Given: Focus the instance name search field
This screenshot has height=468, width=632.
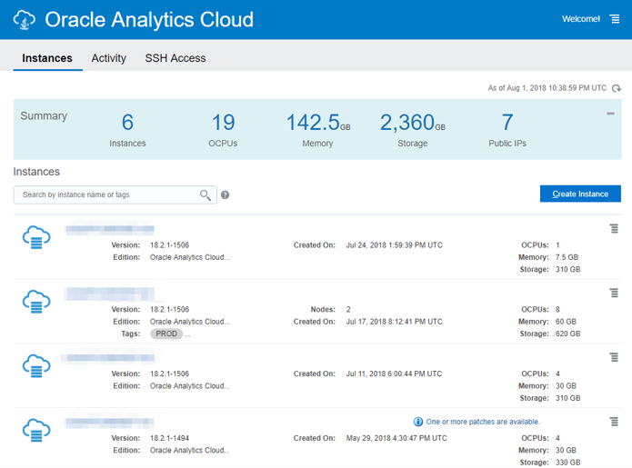Looking at the screenshot, I should tap(115, 195).
